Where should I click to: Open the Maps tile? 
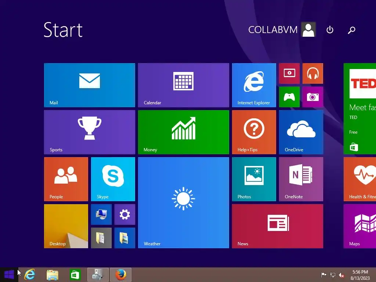360,226
